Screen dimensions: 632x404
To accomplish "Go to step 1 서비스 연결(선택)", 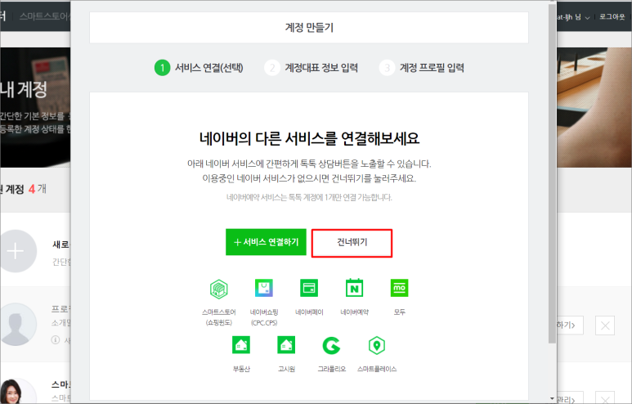I will click(x=199, y=68).
